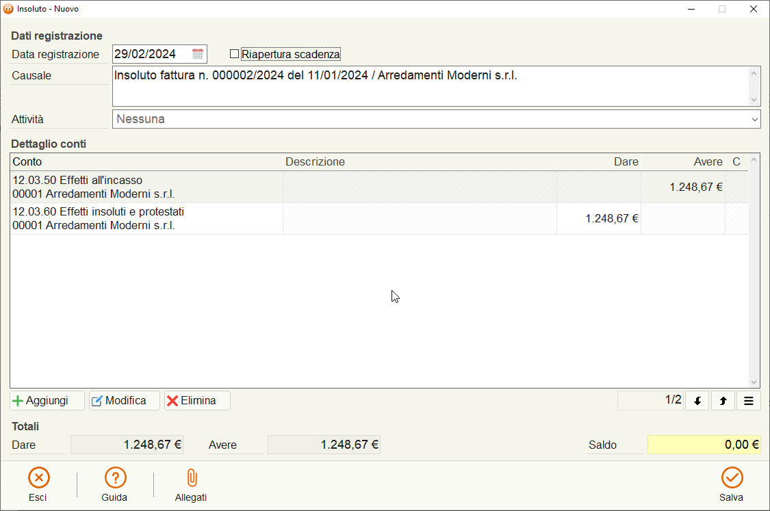Select the 12.03.50 Effetti all'incasso row
This screenshot has height=511, width=770.
[x=378, y=187]
